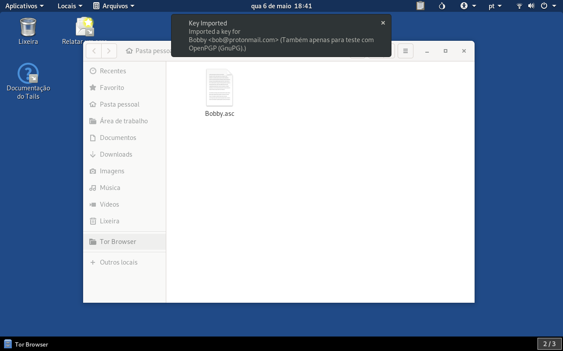Open the Arquivos application menu

(114, 6)
